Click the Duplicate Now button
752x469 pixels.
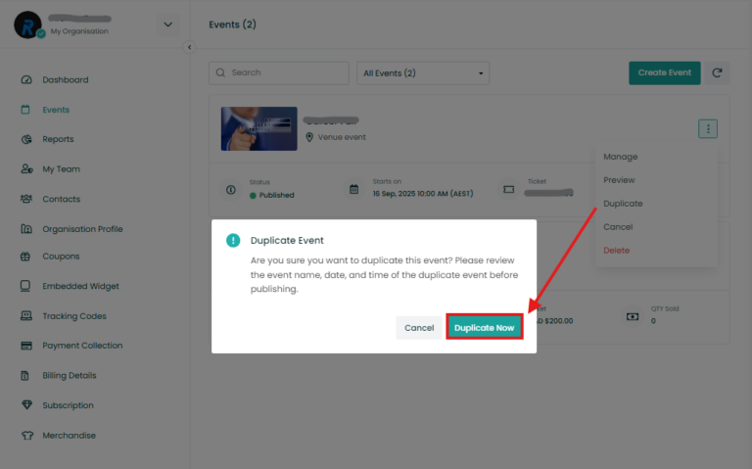click(485, 328)
